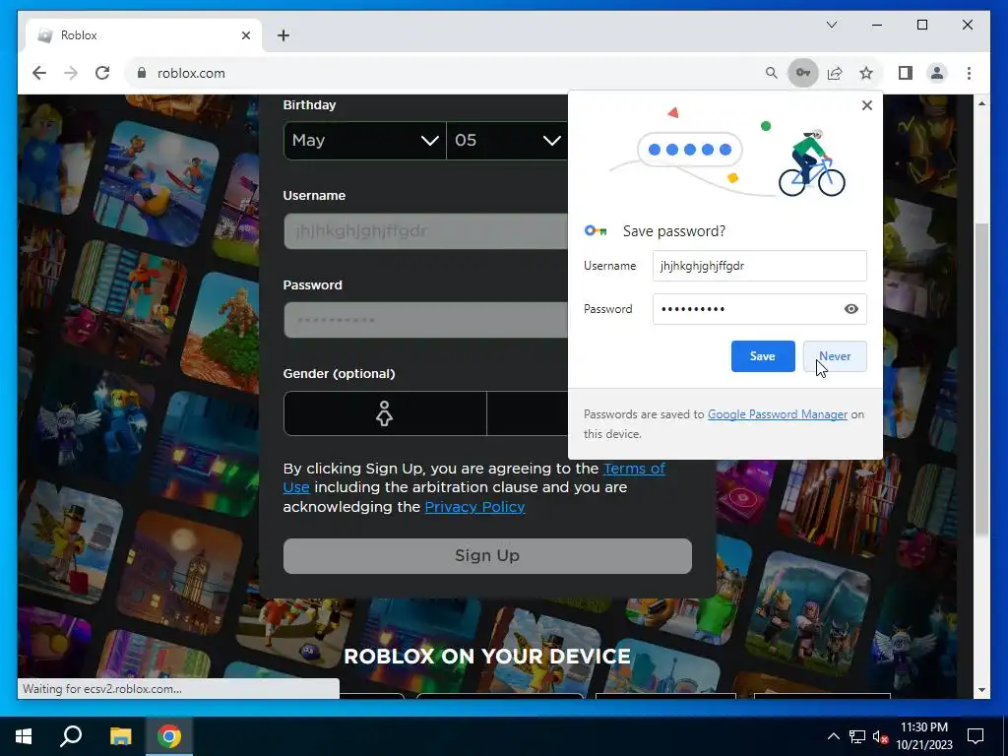Click the password key icon in address bar
Screen dimensions: 1008x756
pyautogui.click(x=803, y=73)
